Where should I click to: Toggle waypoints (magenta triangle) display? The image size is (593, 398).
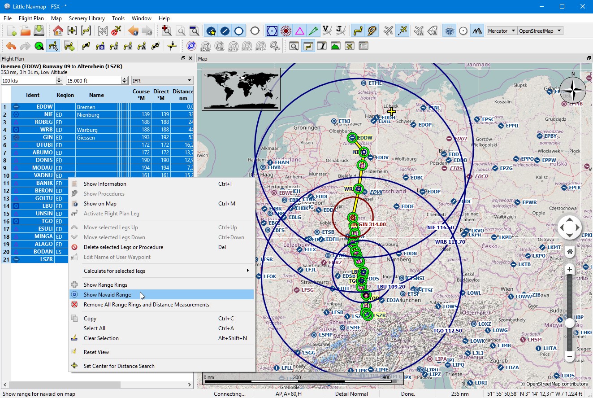[299, 31]
